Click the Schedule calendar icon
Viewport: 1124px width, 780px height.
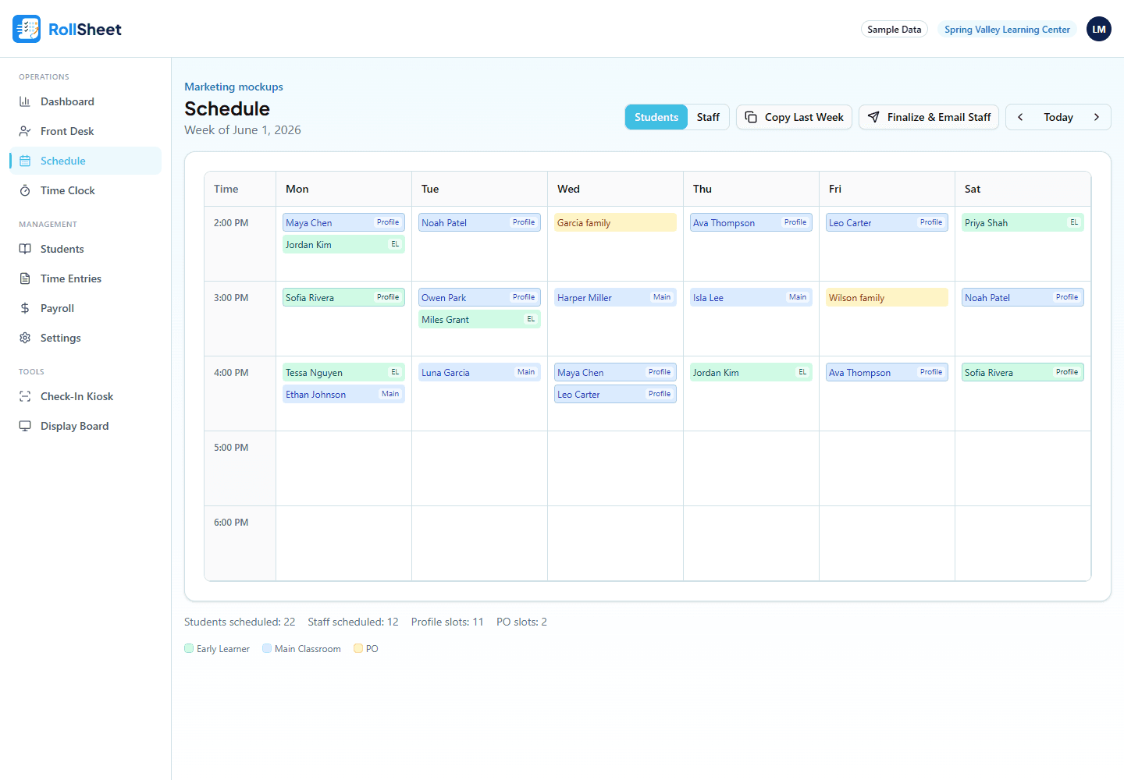(25, 161)
